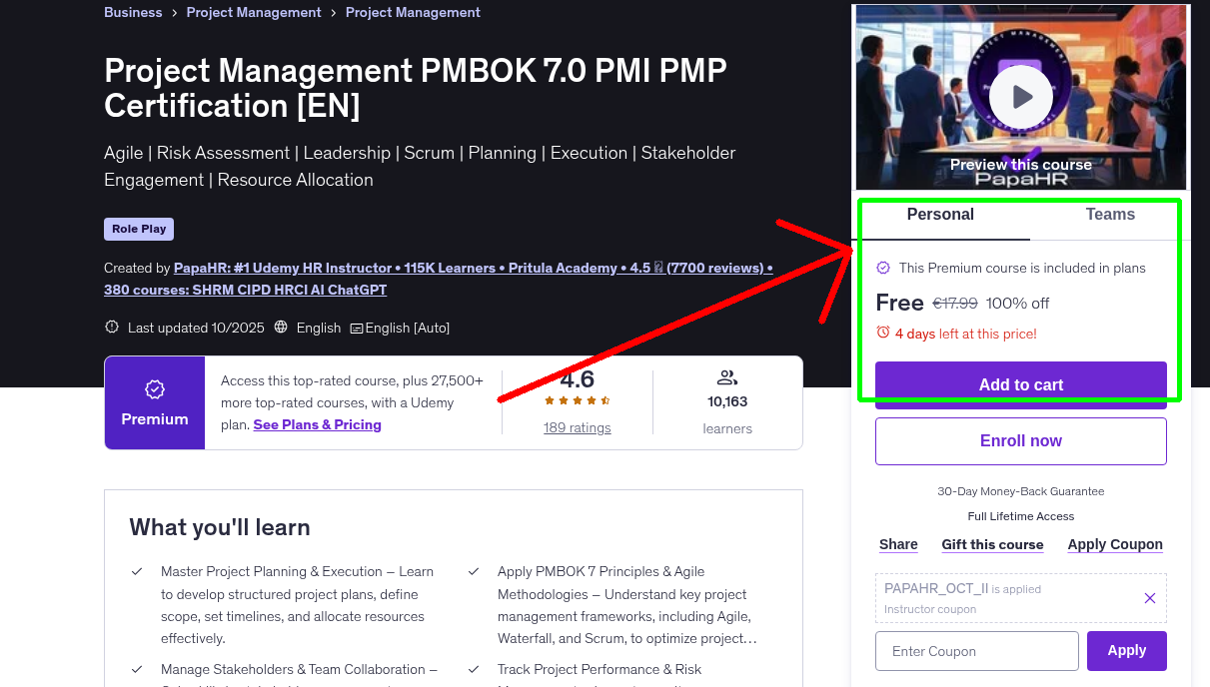Viewport: 1210px width, 687px height.
Task: Switch to the Teams tab
Action: tap(1110, 215)
